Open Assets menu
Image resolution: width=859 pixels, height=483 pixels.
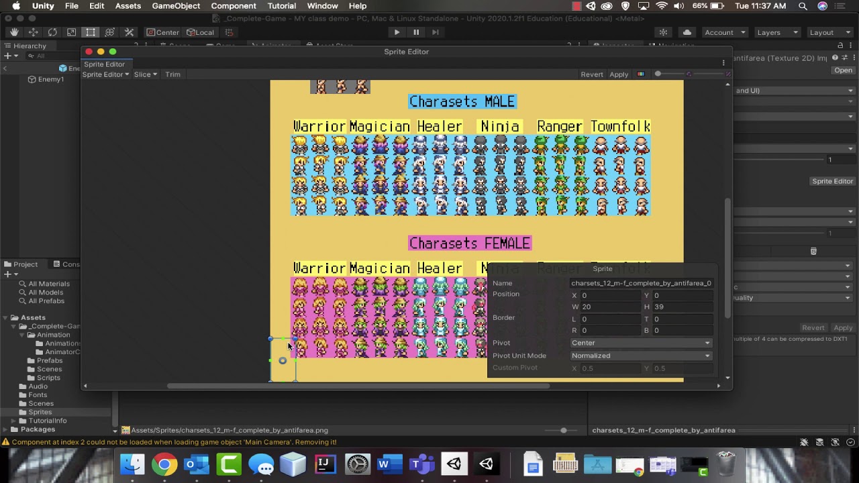[128, 6]
